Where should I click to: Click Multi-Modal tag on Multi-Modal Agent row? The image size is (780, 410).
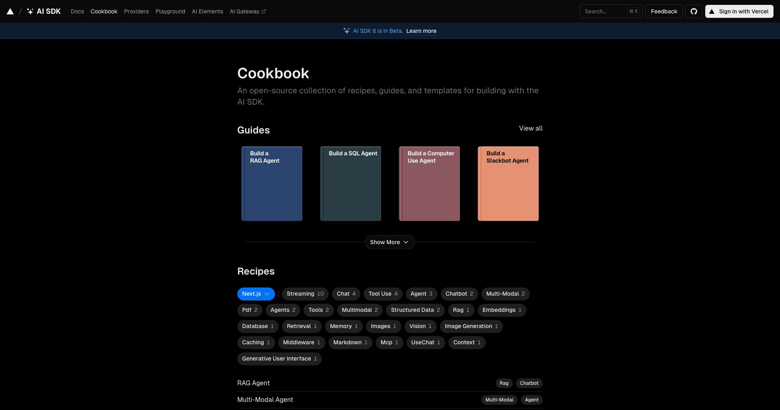click(499, 400)
